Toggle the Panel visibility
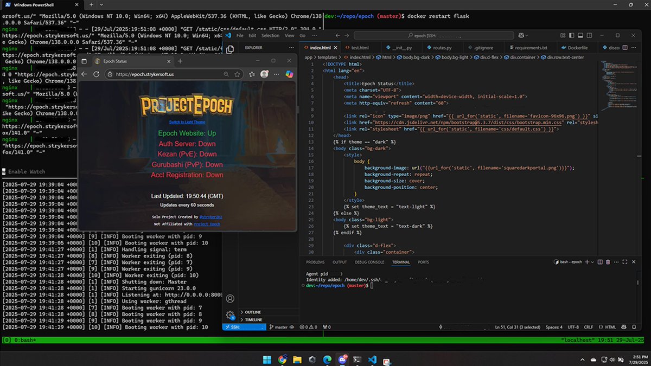Image resolution: width=651 pixels, height=366 pixels. pyautogui.click(x=580, y=34)
